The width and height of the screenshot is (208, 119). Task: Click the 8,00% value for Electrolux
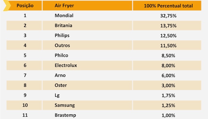pyautogui.click(x=168, y=66)
